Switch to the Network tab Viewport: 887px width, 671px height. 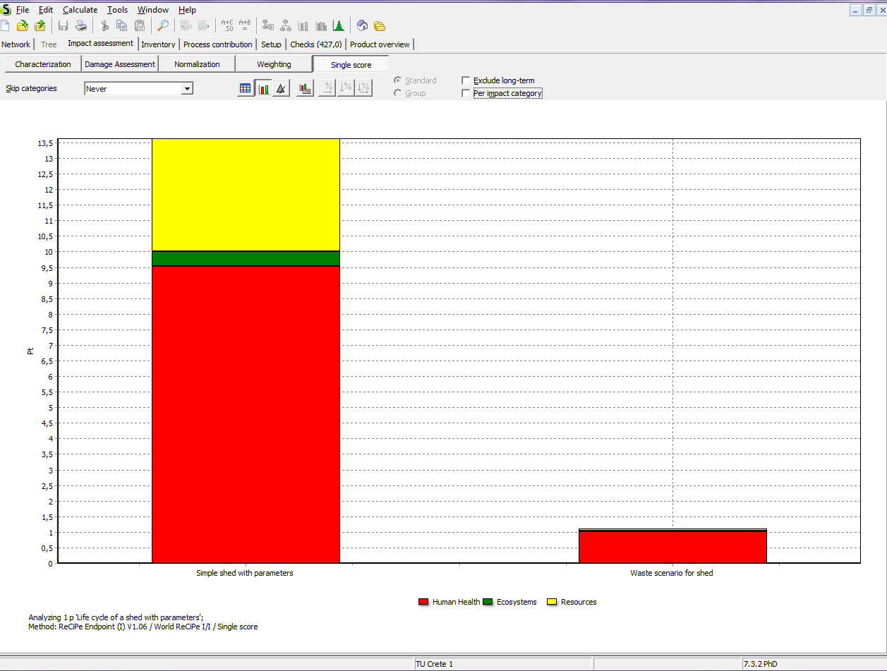[x=16, y=44]
